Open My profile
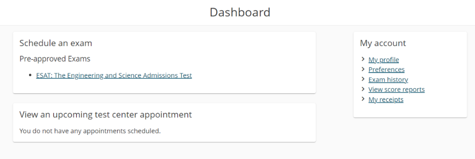Screen dimensions: 475x159 point(384,60)
